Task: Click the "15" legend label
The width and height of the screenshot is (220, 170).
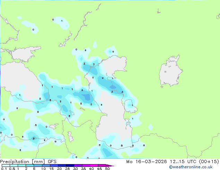Action: (x=52, y=169)
